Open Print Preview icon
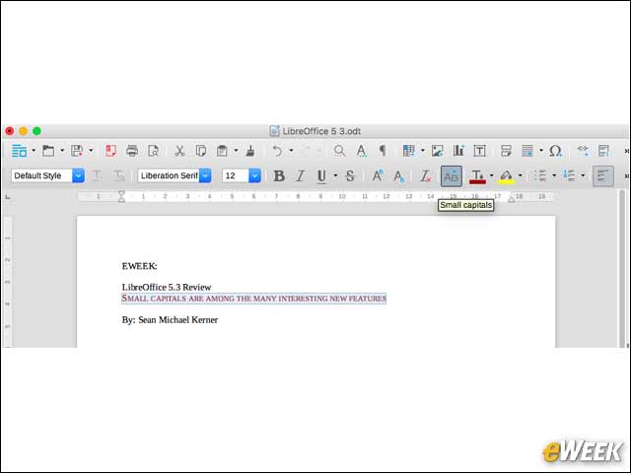This screenshot has height=473, width=631. pyautogui.click(x=154, y=151)
